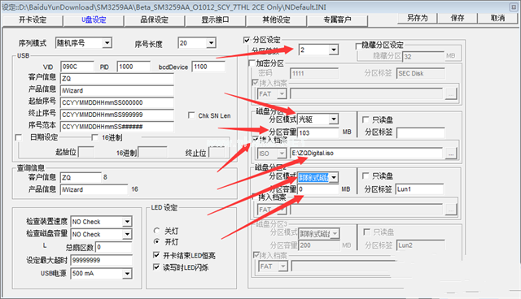Click the 取消 button

[497, 18]
